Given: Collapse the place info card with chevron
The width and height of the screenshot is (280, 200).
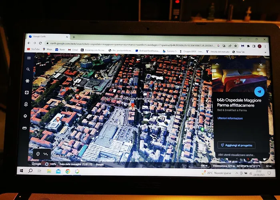Looking at the screenshot, I should pyautogui.click(x=217, y=64).
